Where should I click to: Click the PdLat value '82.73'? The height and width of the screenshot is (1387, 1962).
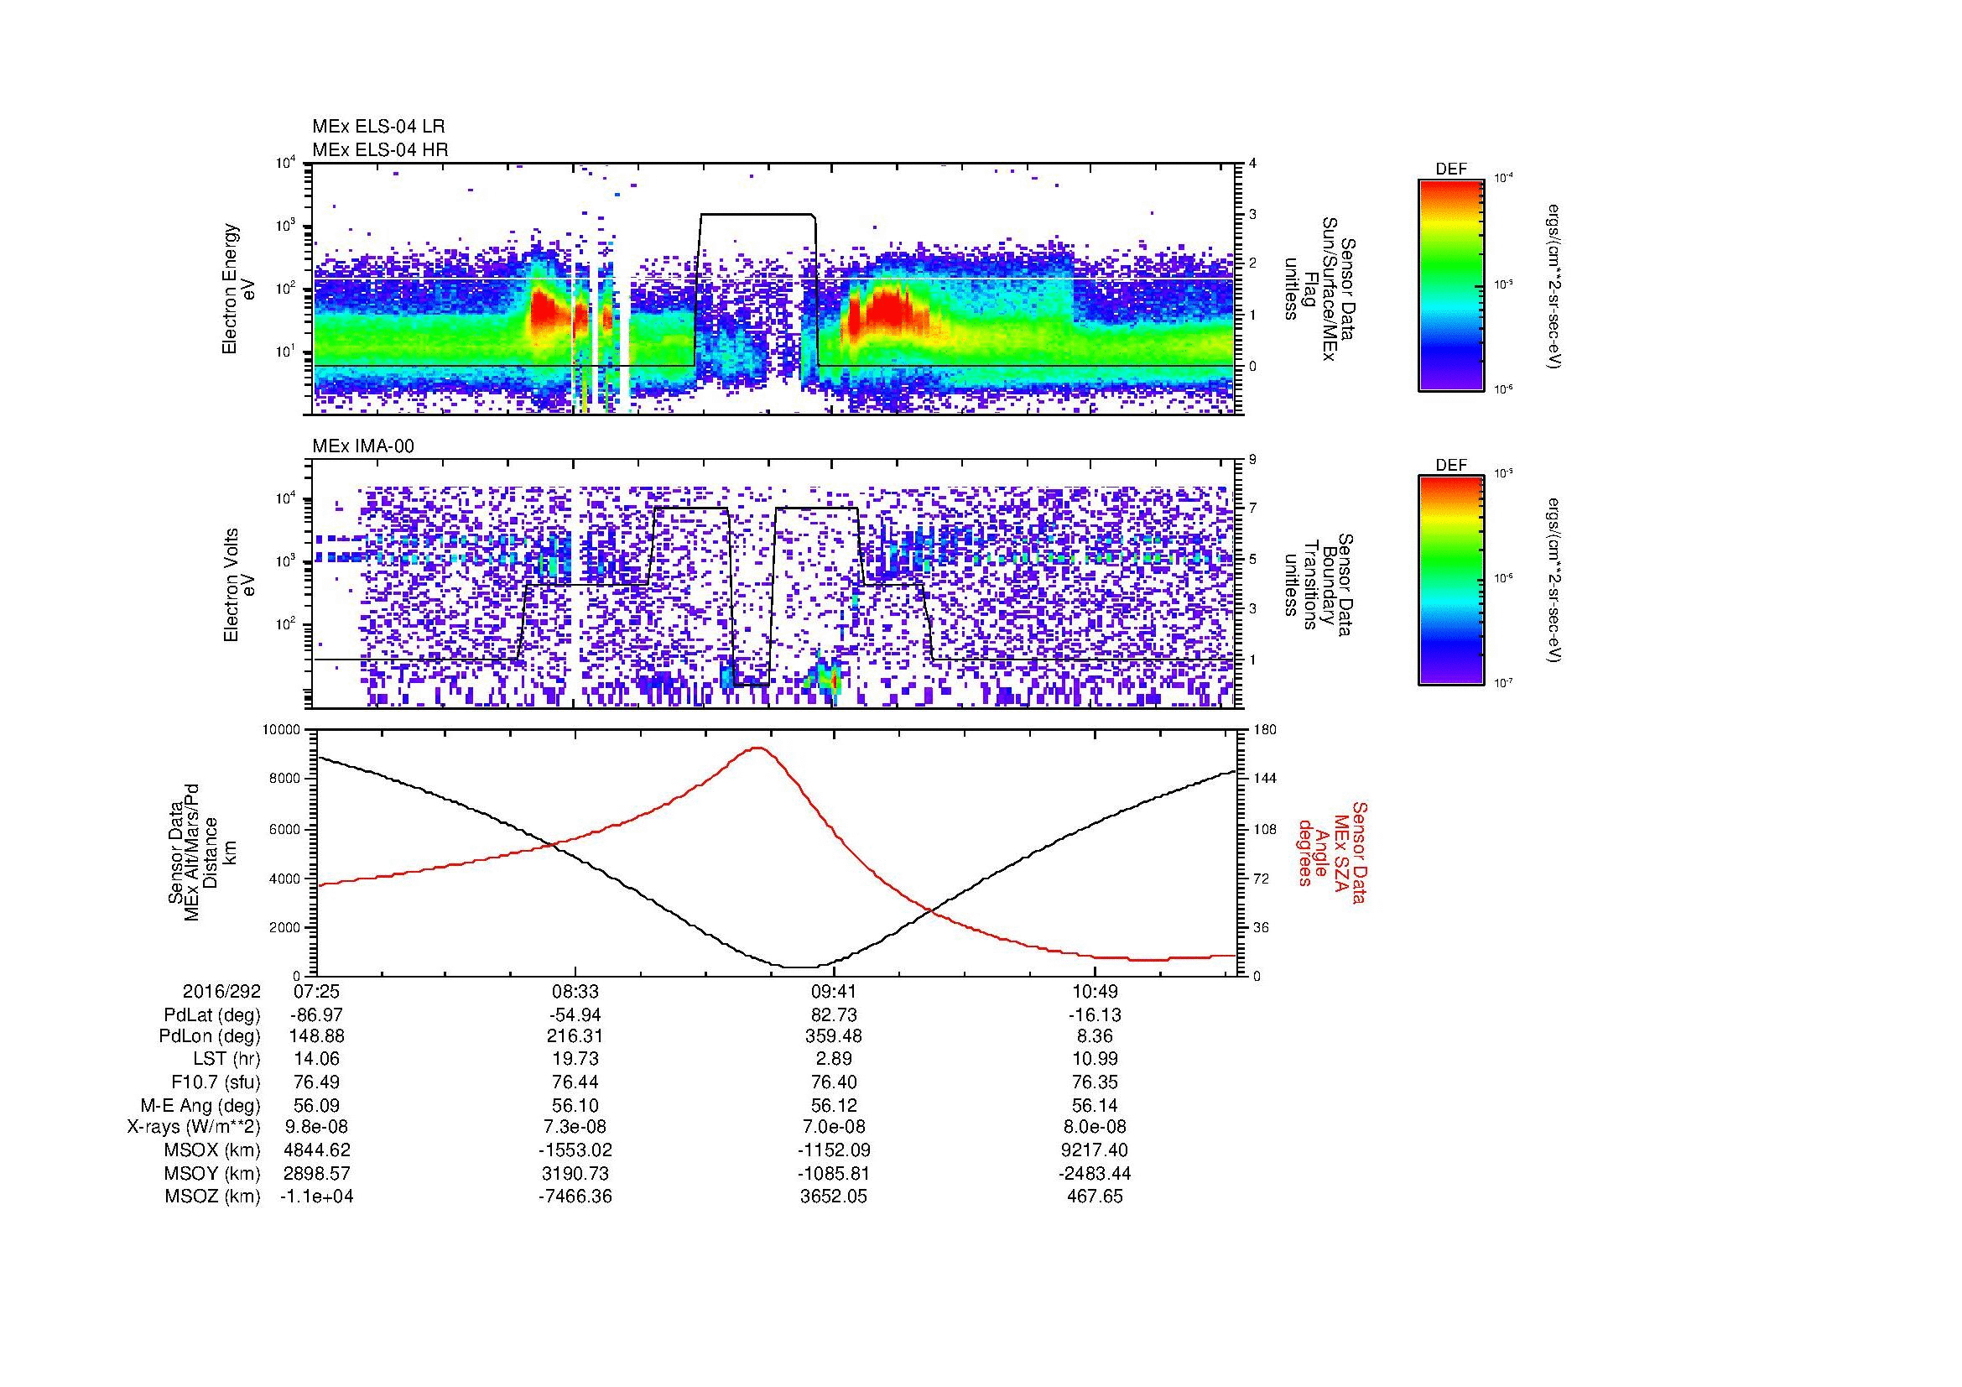[834, 1015]
